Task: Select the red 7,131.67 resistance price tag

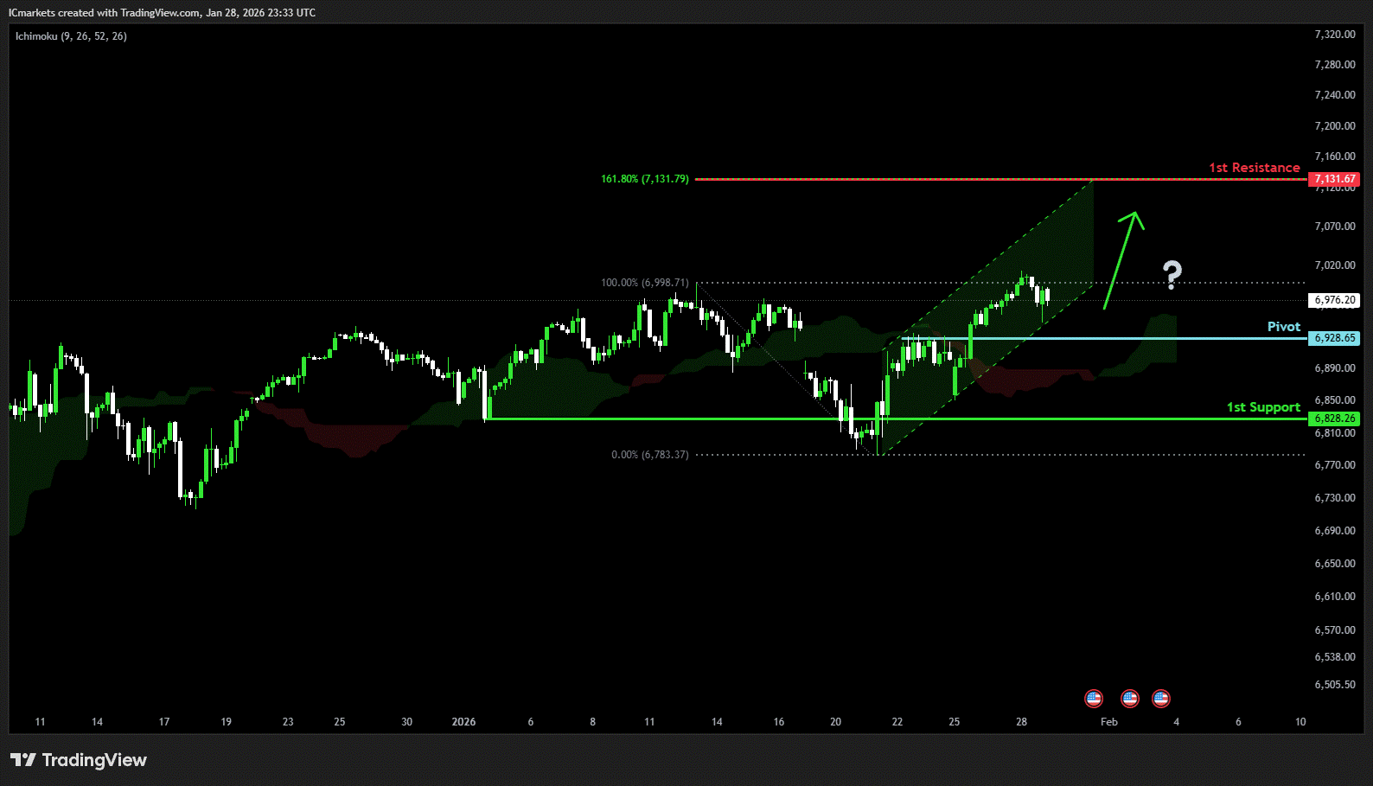Action: coord(1334,179)
